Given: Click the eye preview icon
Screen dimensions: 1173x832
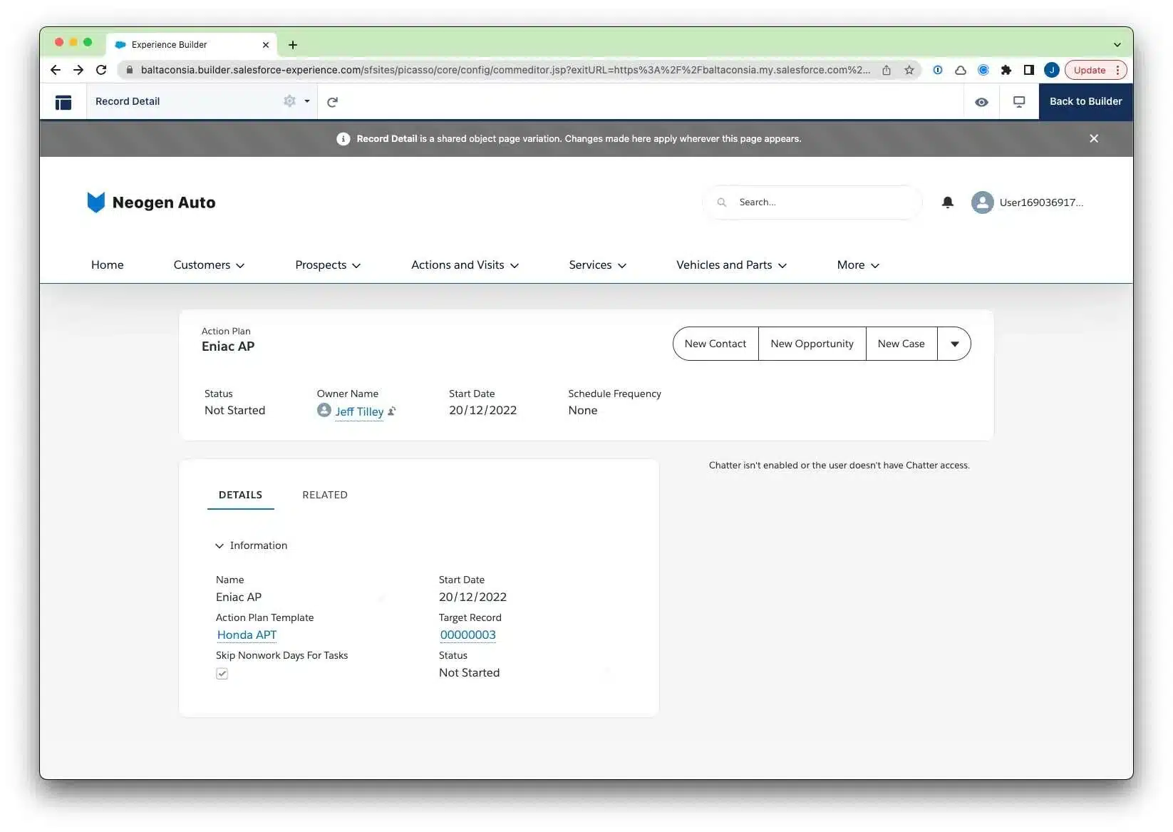Looking at the screenshot, I should 981,102.
